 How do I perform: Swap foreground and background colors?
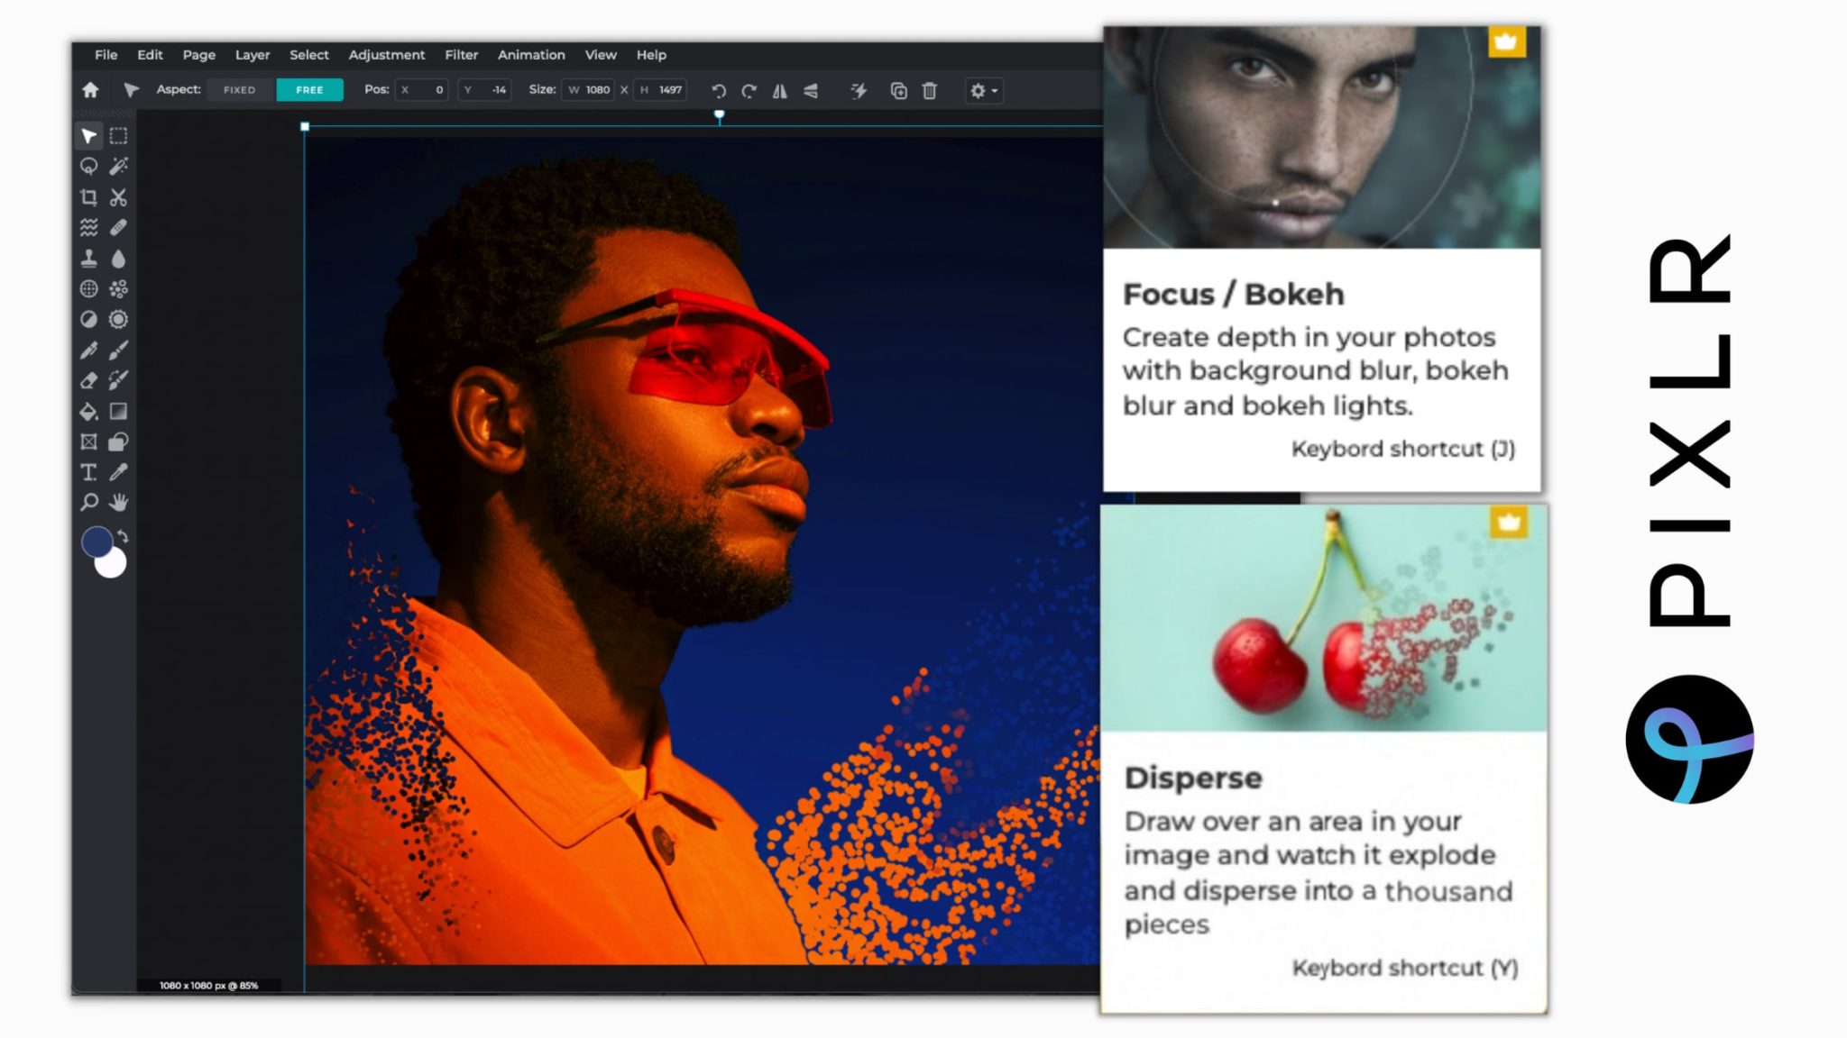coord(123,536)
